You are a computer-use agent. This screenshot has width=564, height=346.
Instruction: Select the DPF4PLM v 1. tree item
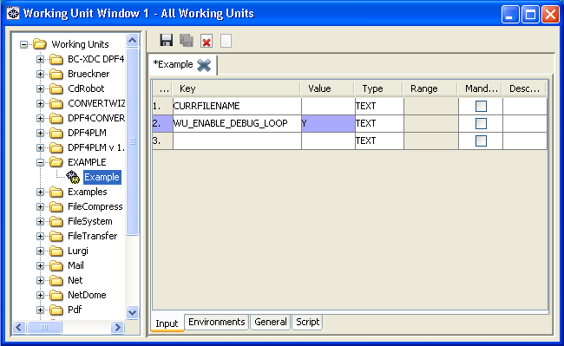tap(96, 147)
